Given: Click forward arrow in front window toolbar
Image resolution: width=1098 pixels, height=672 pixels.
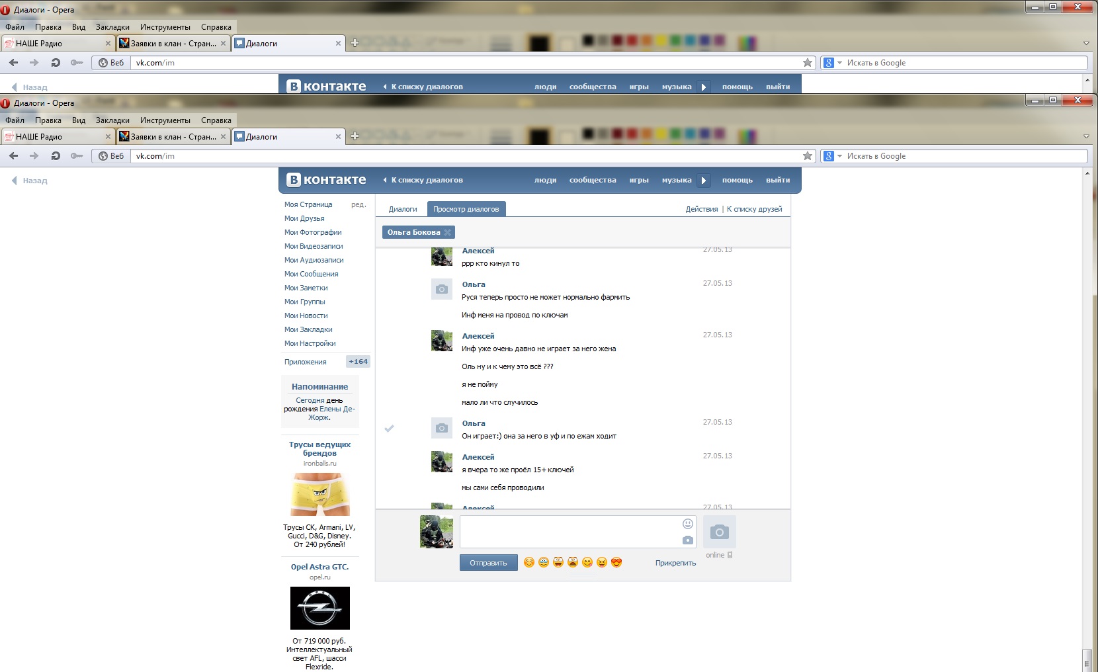Looking at the screenshot, I should [x=34, y=156].
